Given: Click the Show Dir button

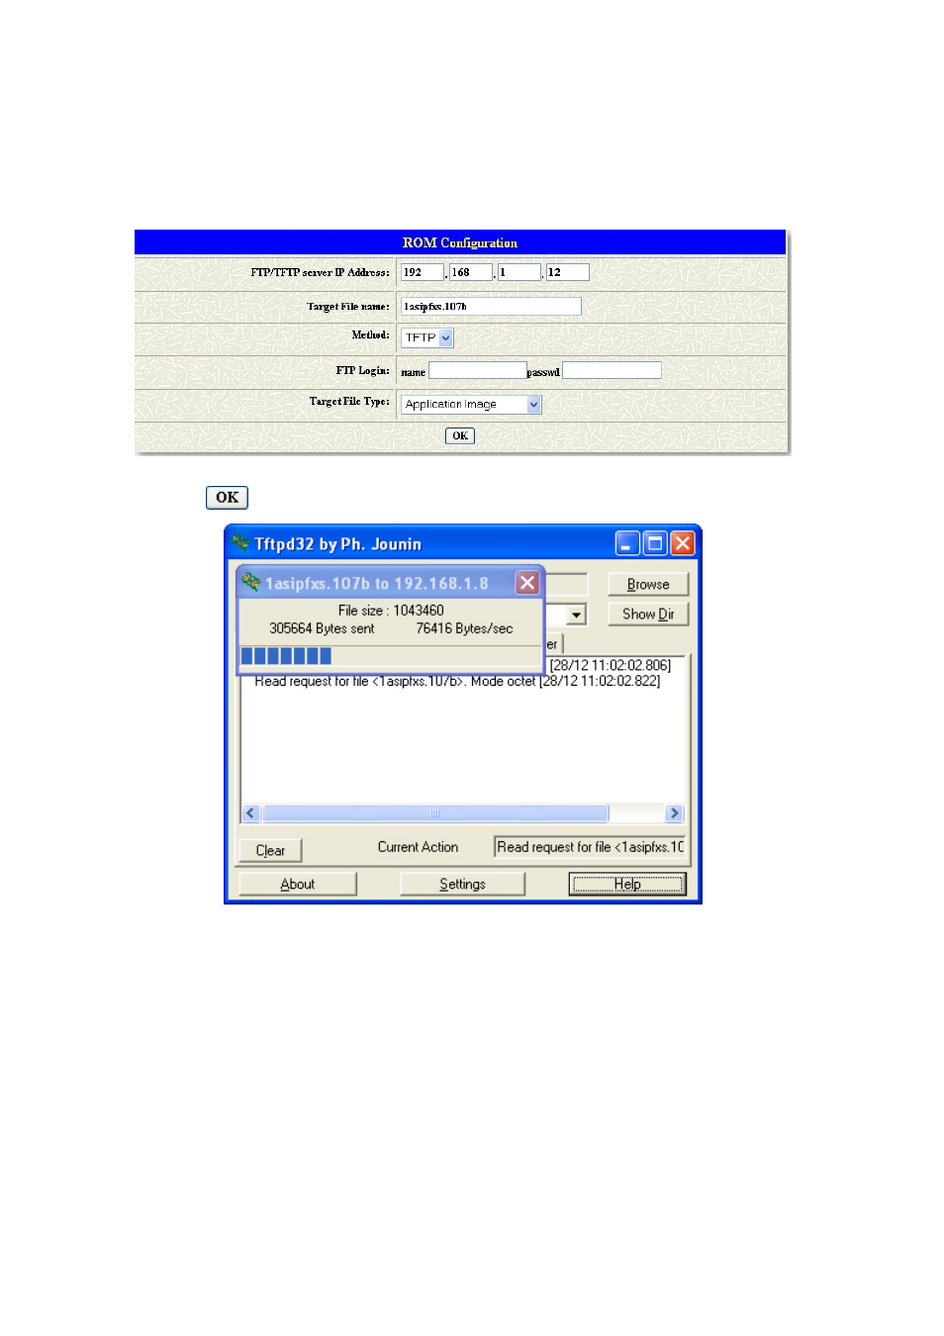Looking at the screenshot, I should (648, 615).
